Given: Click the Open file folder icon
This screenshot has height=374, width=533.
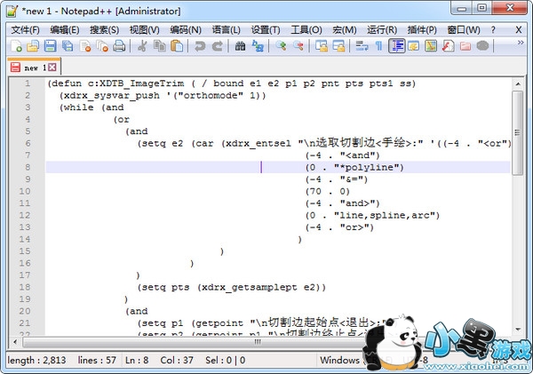Looking at the screenshot, I should [x=33, y=45].
